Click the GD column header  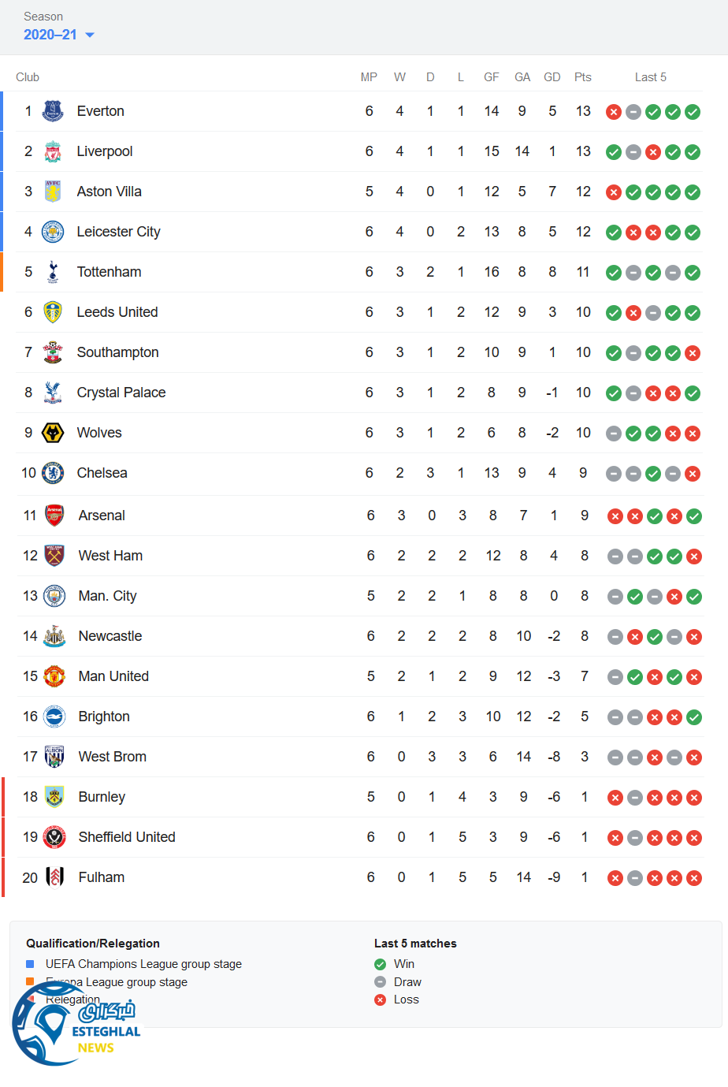pyautogui.click(x=552, y=77)
